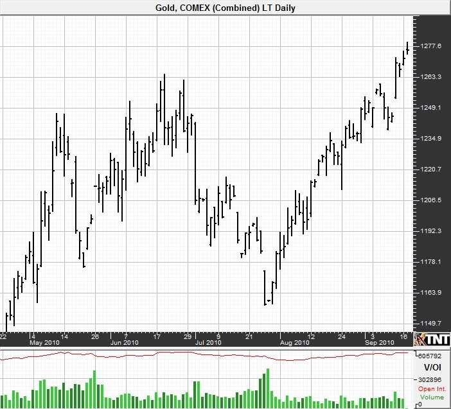Click the 302896 volume scale value
Viewport: 451px width, 409px height.
(x=430, y=379)
